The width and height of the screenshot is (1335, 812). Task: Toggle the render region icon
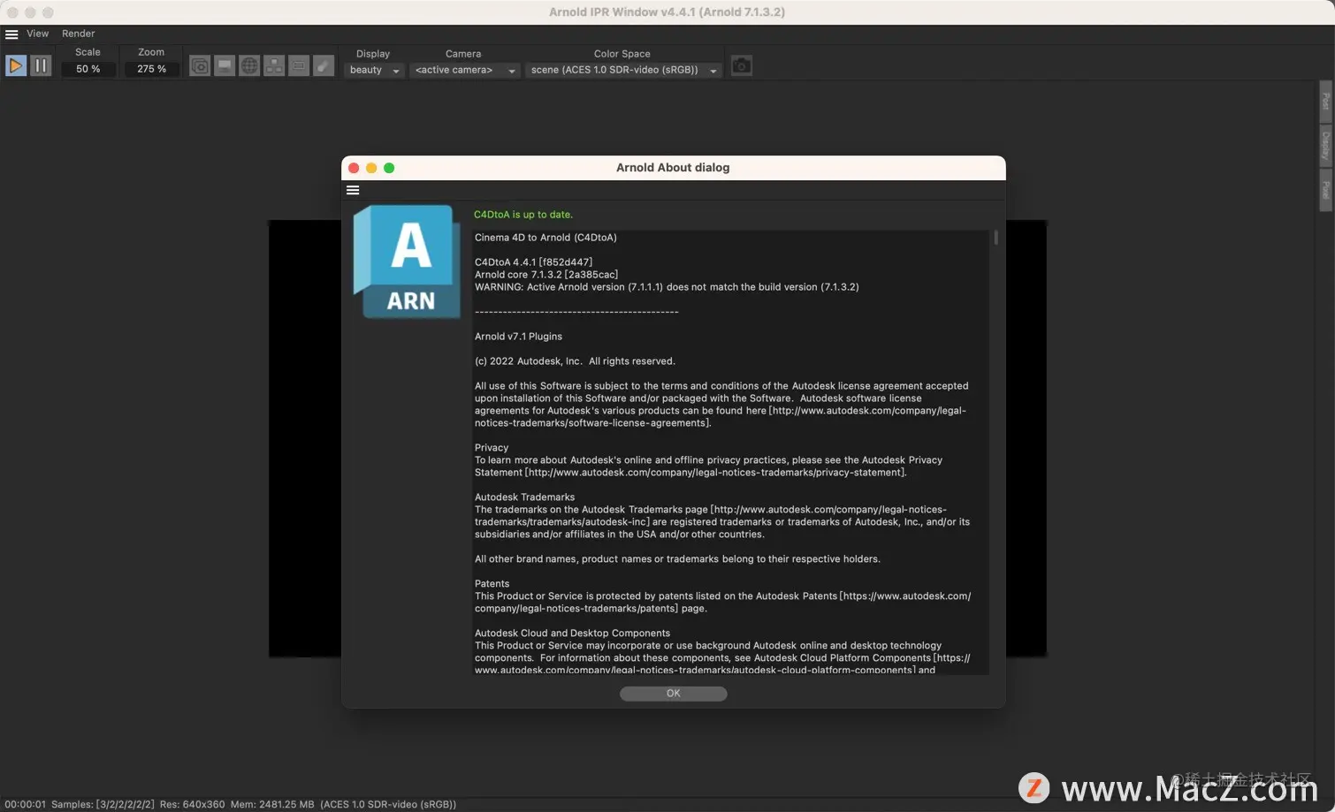tap(200, 66)
